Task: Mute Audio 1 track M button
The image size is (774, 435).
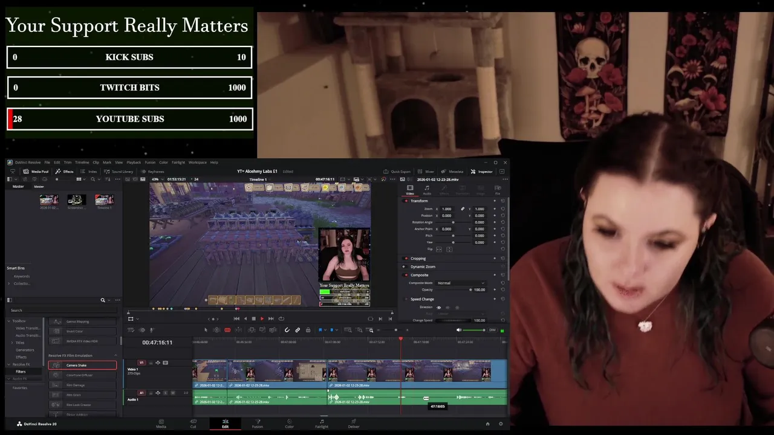Action: 173,393
